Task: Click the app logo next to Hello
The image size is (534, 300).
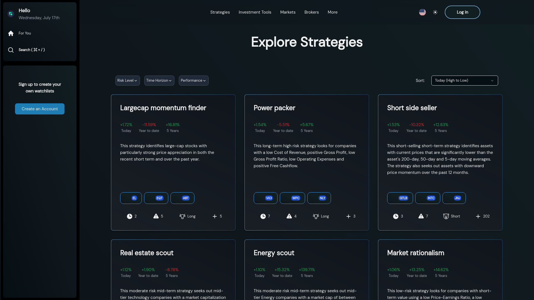Action: pyautogui.click(x=11, y=14)
